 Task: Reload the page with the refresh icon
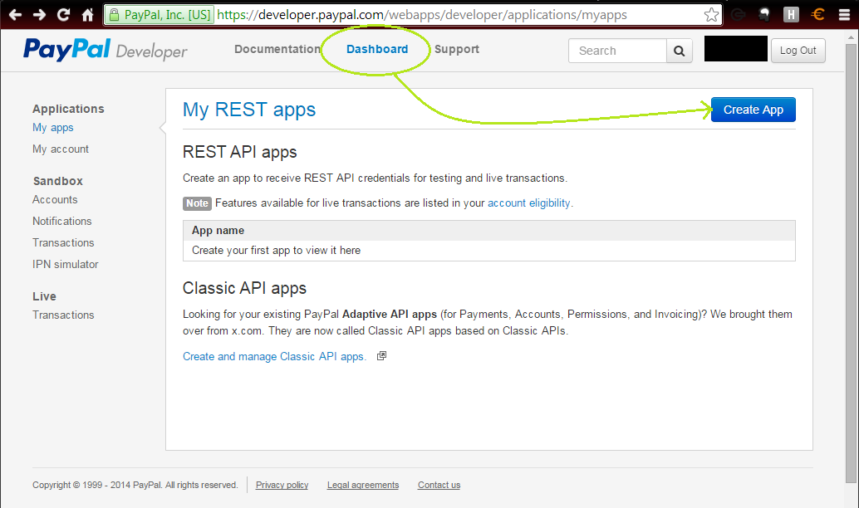coord(63,15)
